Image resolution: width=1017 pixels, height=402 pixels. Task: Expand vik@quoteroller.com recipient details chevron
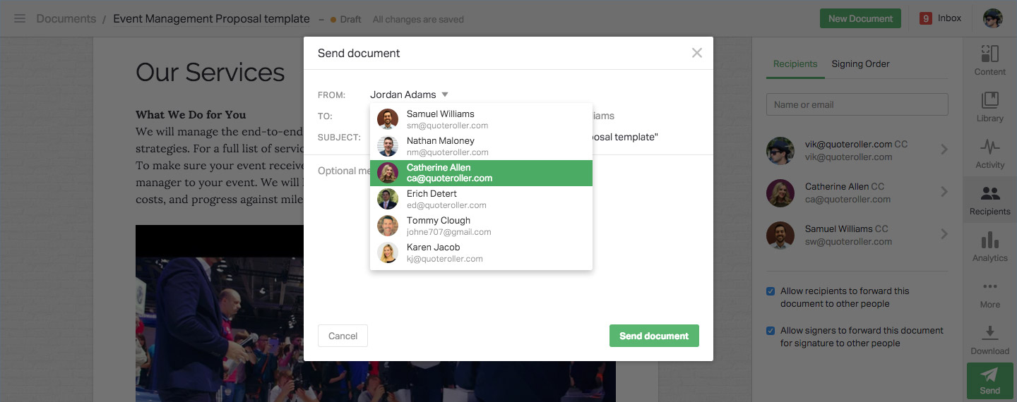tap(944, 150)
